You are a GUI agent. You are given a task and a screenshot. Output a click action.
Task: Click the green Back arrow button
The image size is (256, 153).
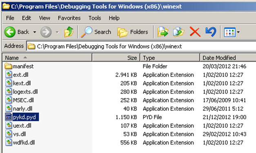10,32
